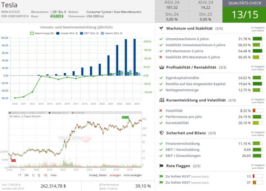This screenshot has height=191, width=266.
Task: Click the green flag beside Zu hohes KUV?
Action: pyautogui.click(x=161, y=176)
